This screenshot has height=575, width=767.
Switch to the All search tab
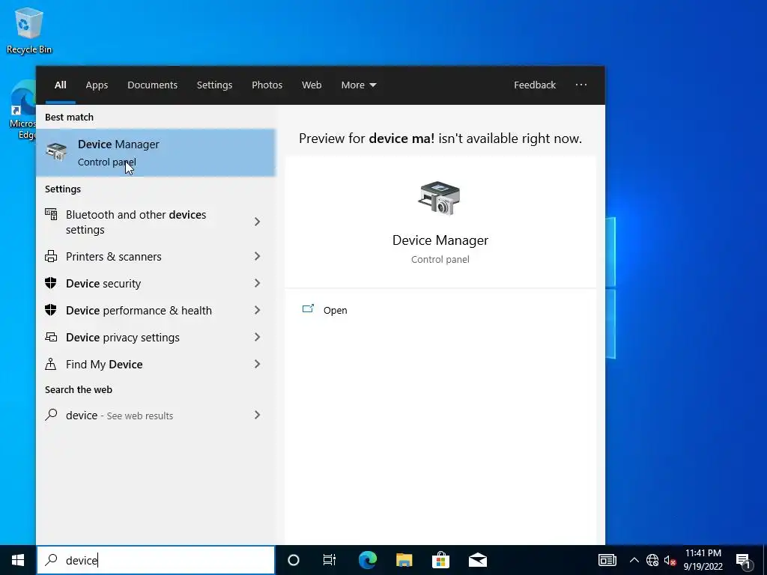point(60,85)
